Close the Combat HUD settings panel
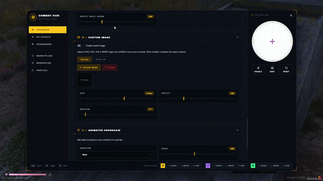This screenshot has height=181, width=323. point(291,15)
